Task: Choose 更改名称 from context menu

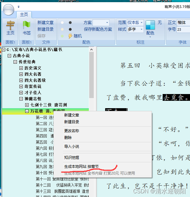Action: [72, 131]
